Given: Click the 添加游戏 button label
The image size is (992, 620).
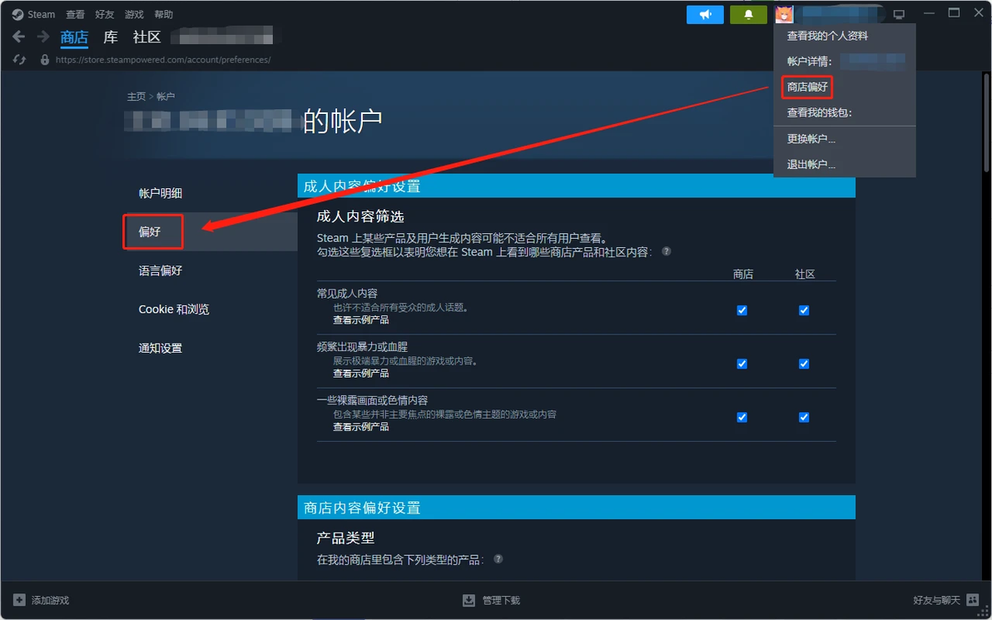Looking at the screenshot, I should click(x=50, y=600).
